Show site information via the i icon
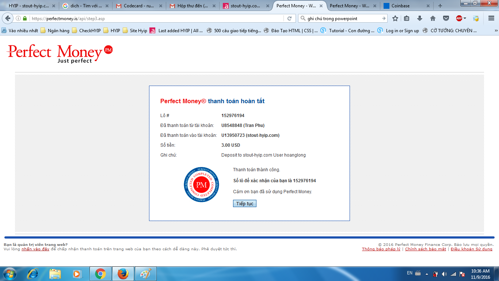 [18, 18]
